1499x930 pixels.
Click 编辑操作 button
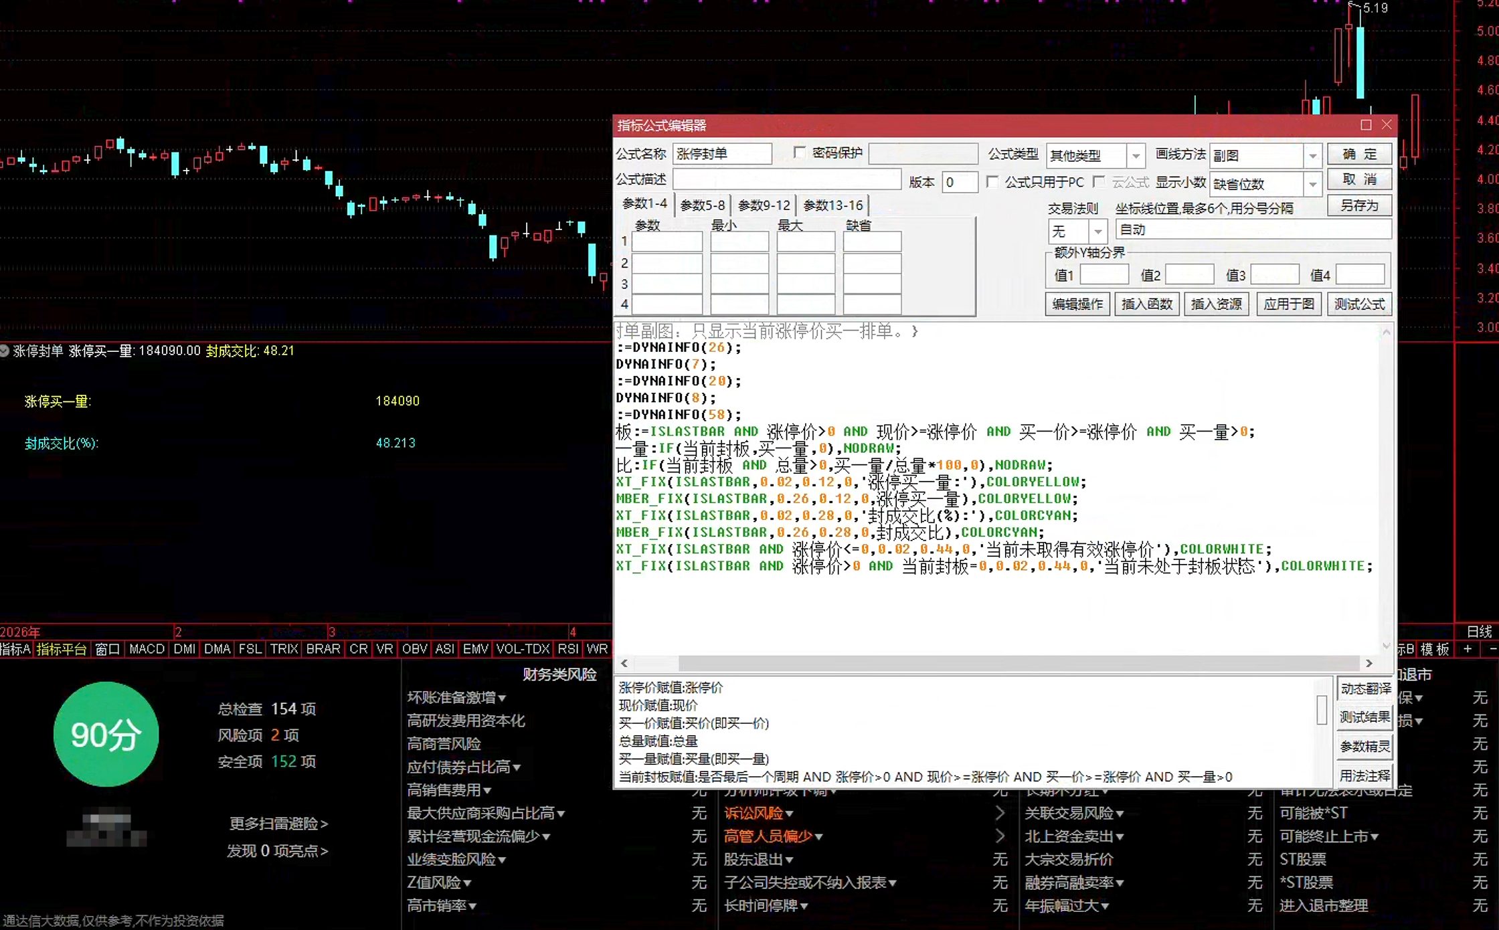pyautogui.click(x=1077, y=304)
